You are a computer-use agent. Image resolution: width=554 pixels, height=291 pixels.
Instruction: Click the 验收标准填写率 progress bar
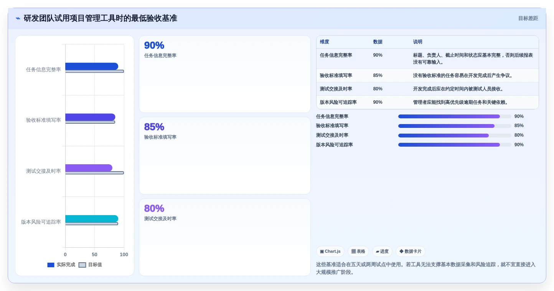[x=455, y=126]
